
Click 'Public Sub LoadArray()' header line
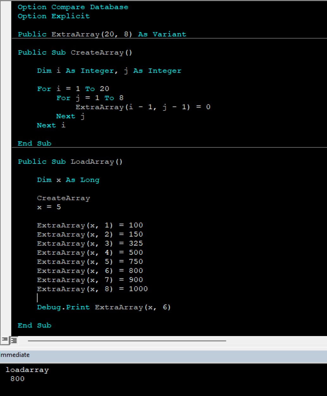tap(70, 162)
